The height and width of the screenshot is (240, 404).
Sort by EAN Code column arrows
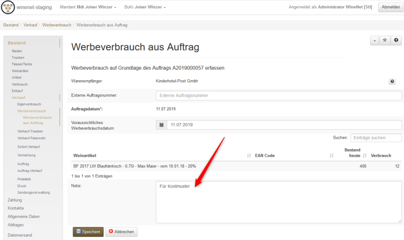(x=332, y=156)
